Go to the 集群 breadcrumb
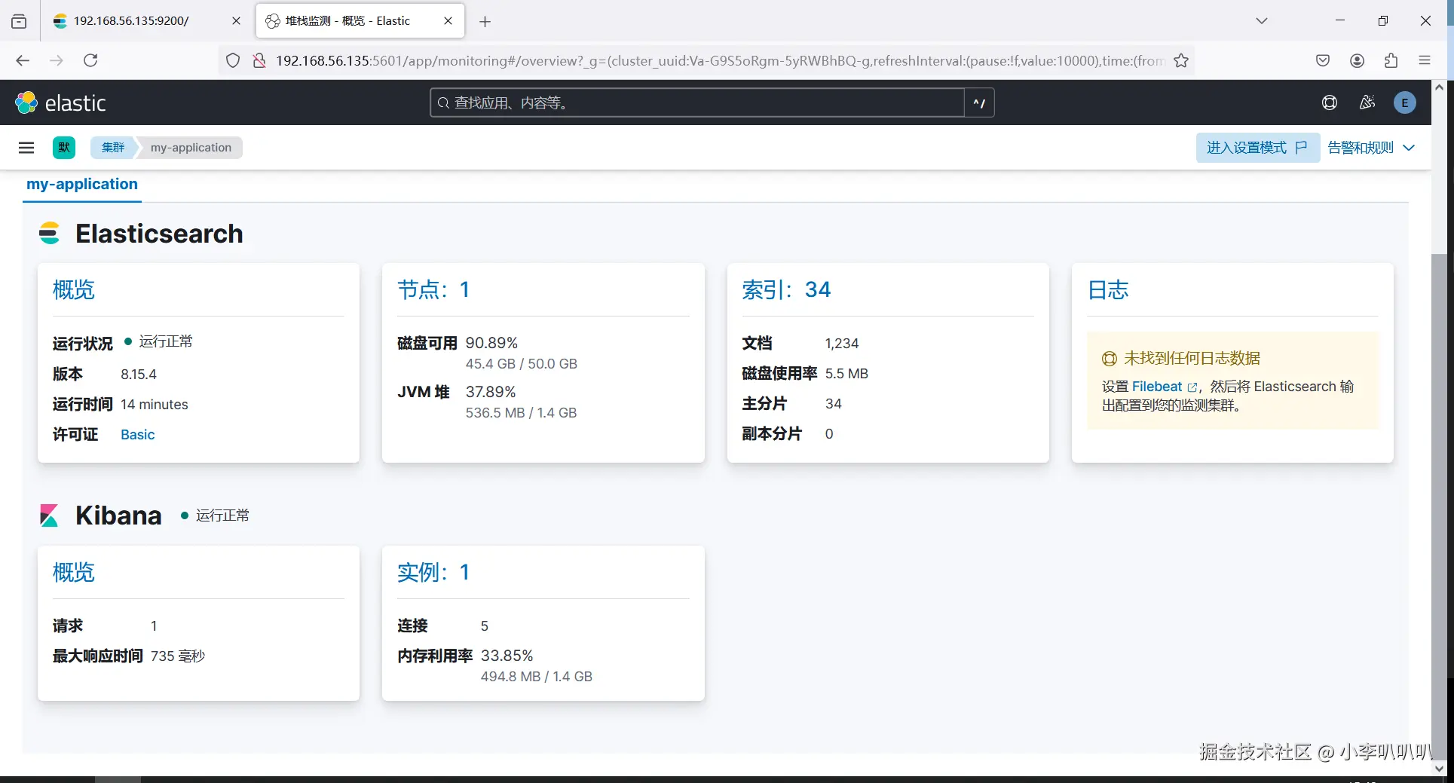 pos(113,148)
